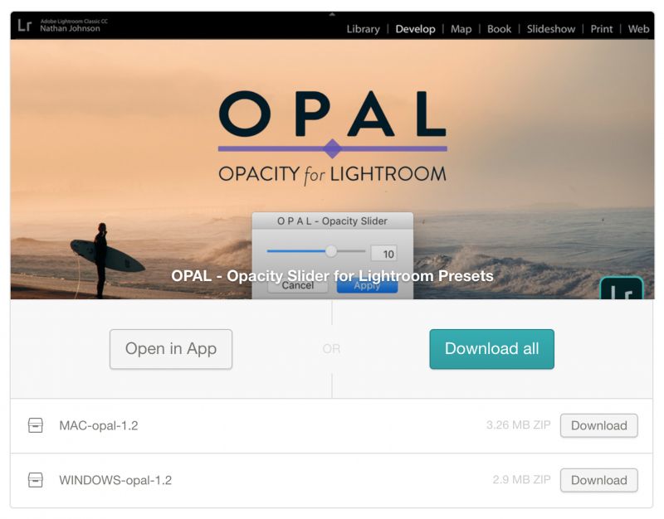Click the OPAL - Opacity Slider for Lightroom Presets heading

[332, 276]
